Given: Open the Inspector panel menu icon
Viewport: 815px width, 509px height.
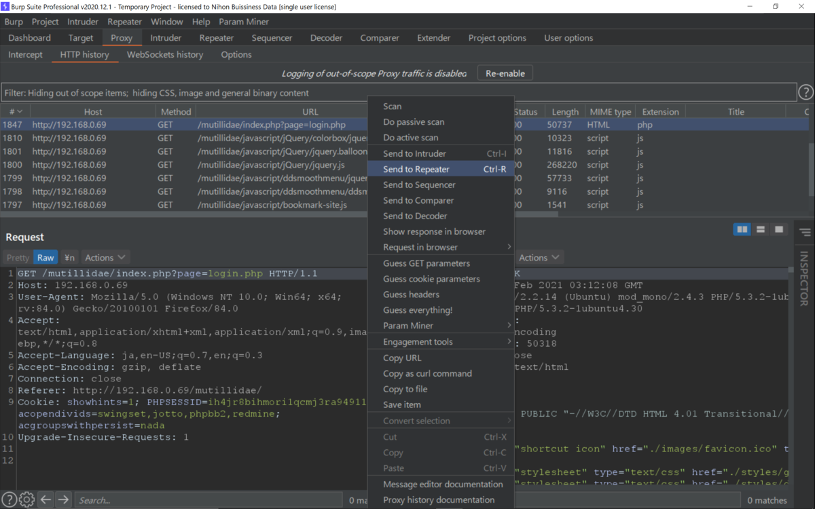Looking at the screenshot, I should (x=805, y=233).
